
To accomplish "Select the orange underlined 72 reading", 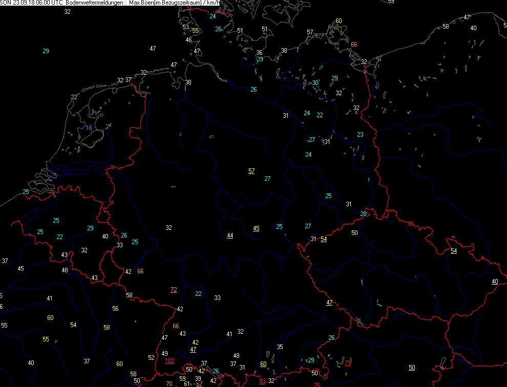I will (174, 290).
